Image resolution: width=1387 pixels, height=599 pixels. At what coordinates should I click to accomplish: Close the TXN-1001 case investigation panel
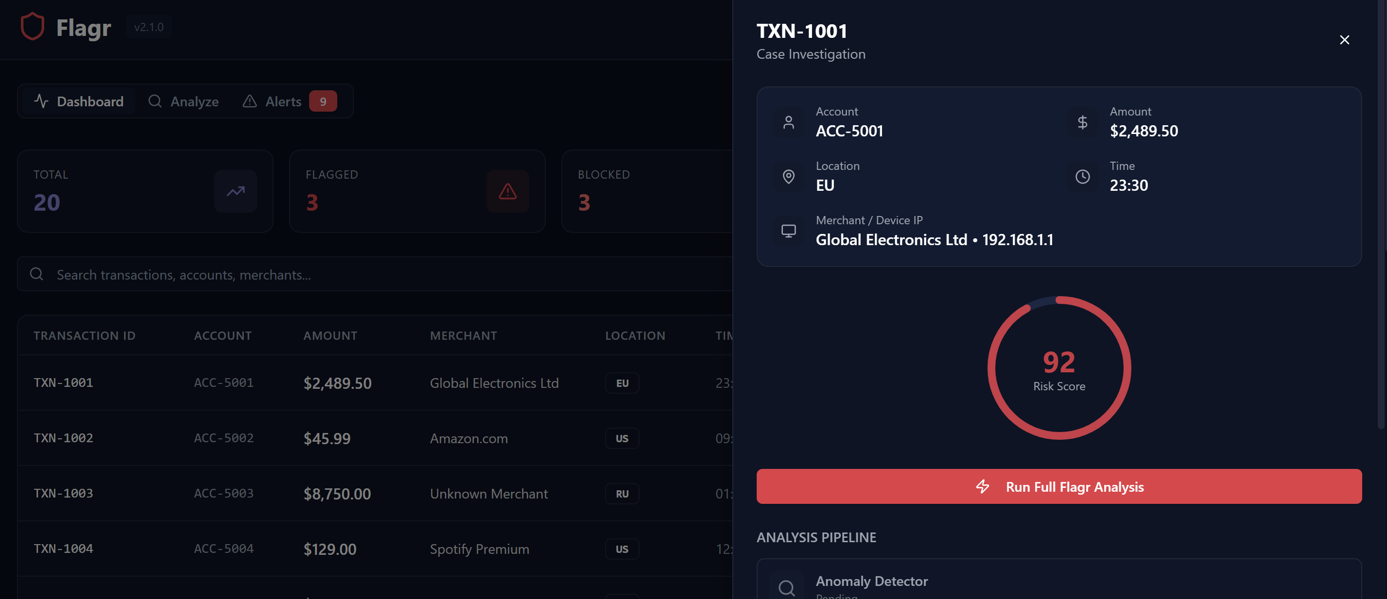point(1344,40)
